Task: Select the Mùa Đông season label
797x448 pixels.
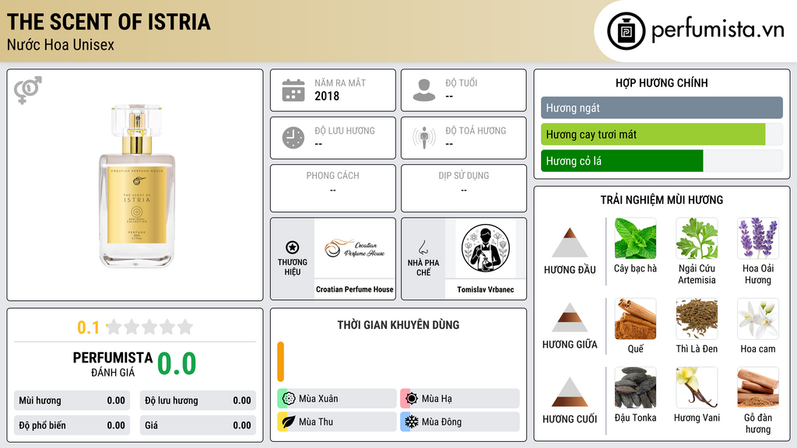Action: click(441, 422)
